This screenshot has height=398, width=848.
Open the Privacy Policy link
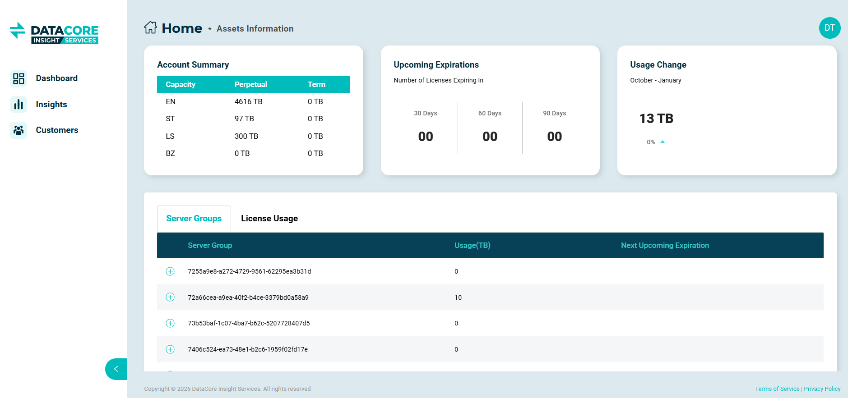[822, 389]
